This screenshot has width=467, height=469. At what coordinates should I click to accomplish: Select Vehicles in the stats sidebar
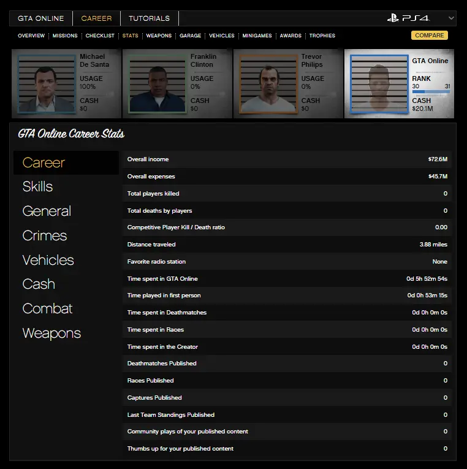coord(48,260)
